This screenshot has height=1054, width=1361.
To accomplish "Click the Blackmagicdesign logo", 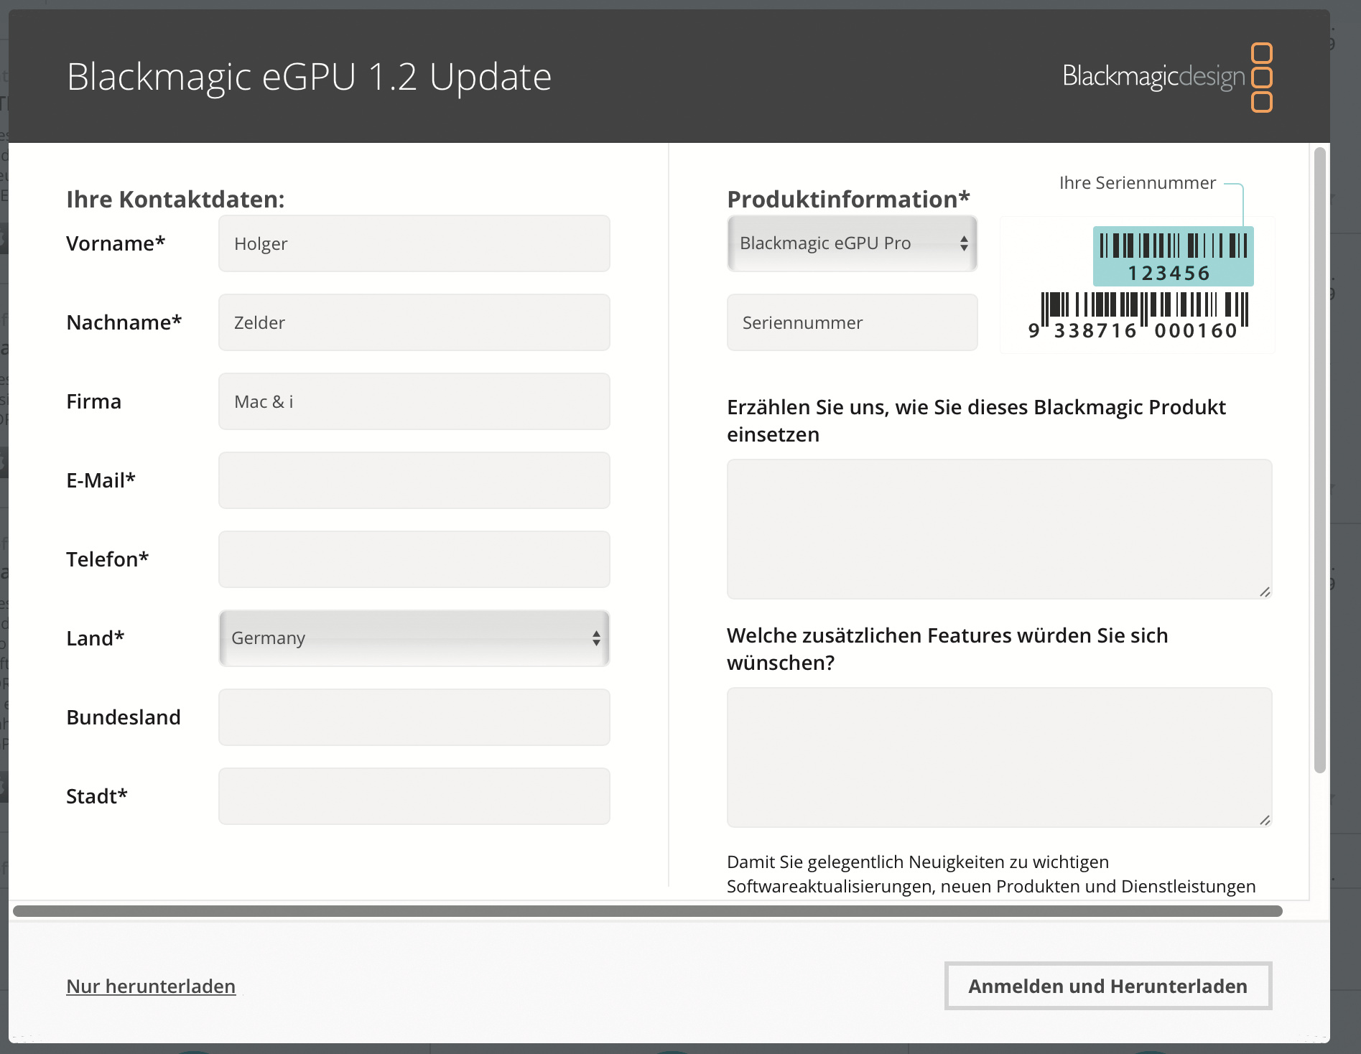I will pos(1167,77).
